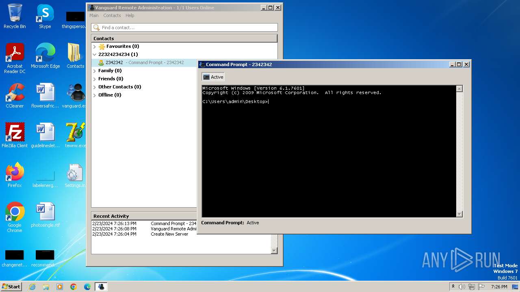Image resolution: width=520 pixels, height=292 pixels.
Task: Click the terminal scrollbar up arrow
Action: coord(459,89)
